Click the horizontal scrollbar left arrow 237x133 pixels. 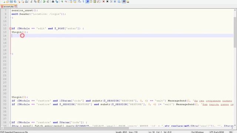click(x=2, y=128)
